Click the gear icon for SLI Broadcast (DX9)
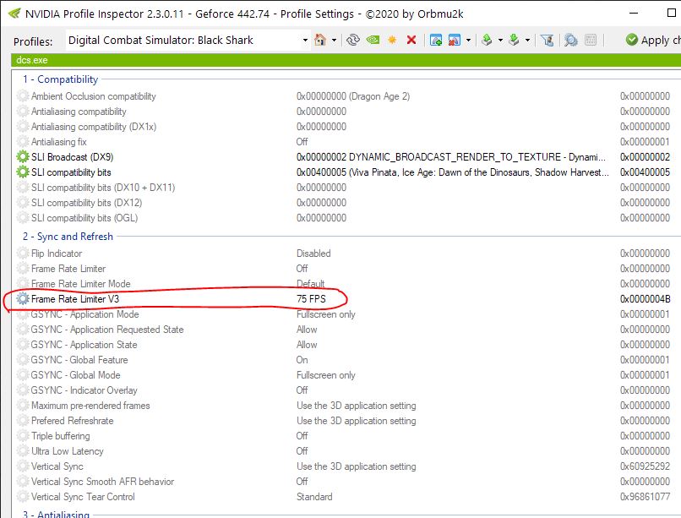 (23, 156)
